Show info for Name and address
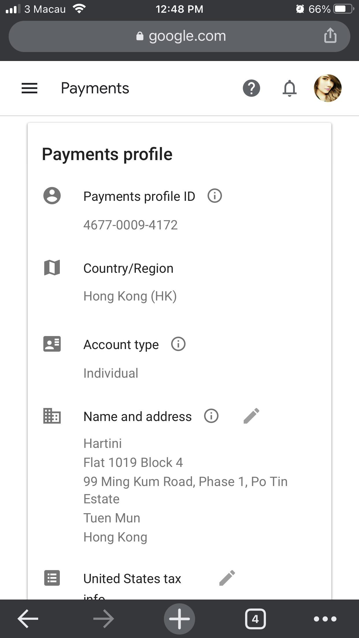This screenshot has height=638, width=359. coord(211,416)
